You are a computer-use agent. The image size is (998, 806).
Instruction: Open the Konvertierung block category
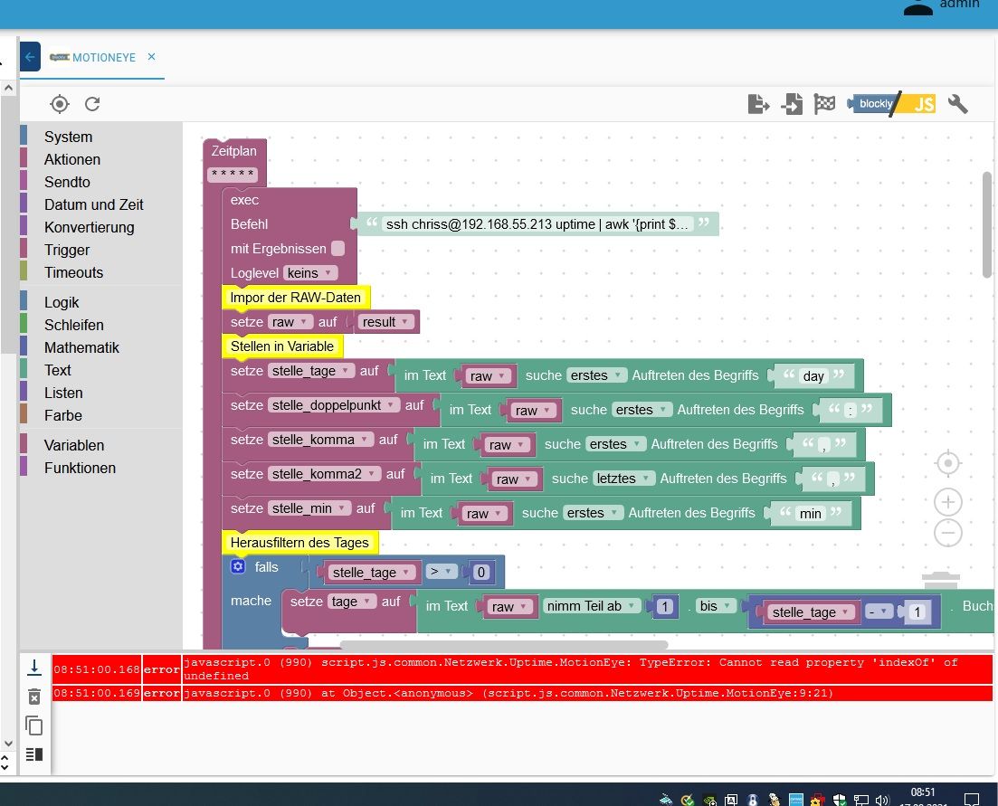click(90, 227)
